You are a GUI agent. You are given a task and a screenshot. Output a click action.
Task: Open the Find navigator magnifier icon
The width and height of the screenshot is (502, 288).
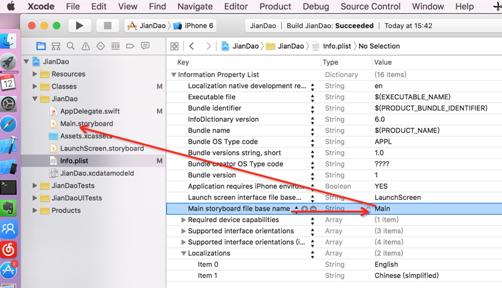[x=71, y=46]
